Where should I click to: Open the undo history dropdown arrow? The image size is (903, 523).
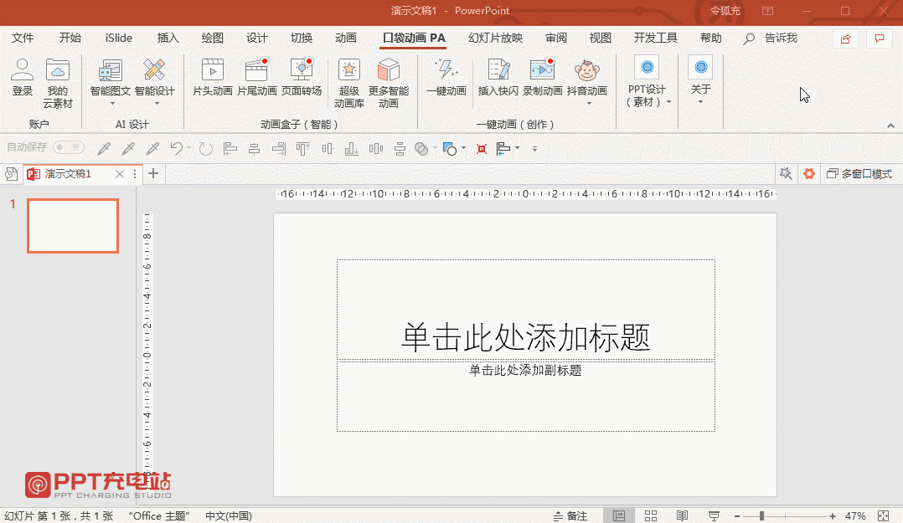pos(189,148)
